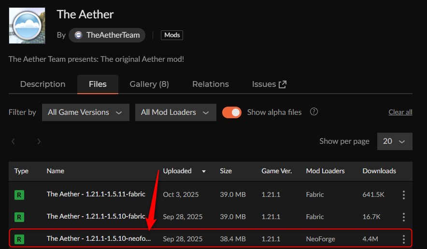Click the 16.7K downloads value

click(x=371, y=217)
